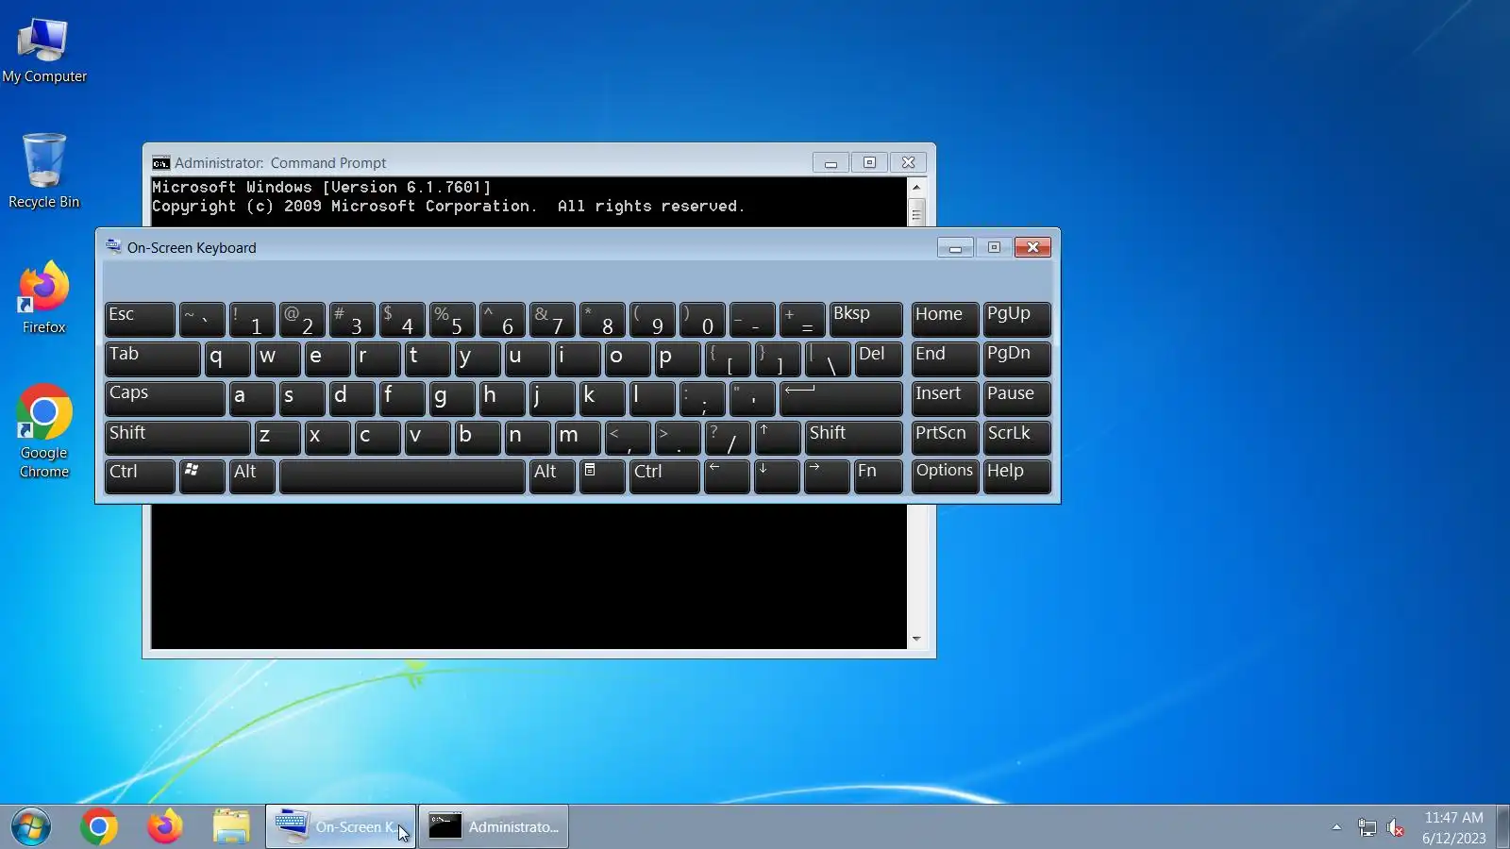1510x849 pixels.
Task: Open the clock showing 11:47 AM
Action: 1454,827
